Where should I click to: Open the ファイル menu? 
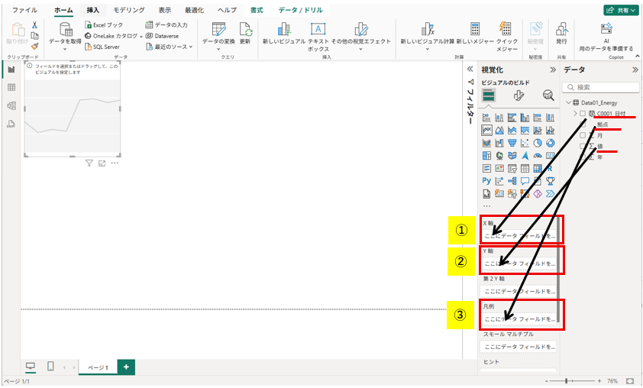pos(24,10)
